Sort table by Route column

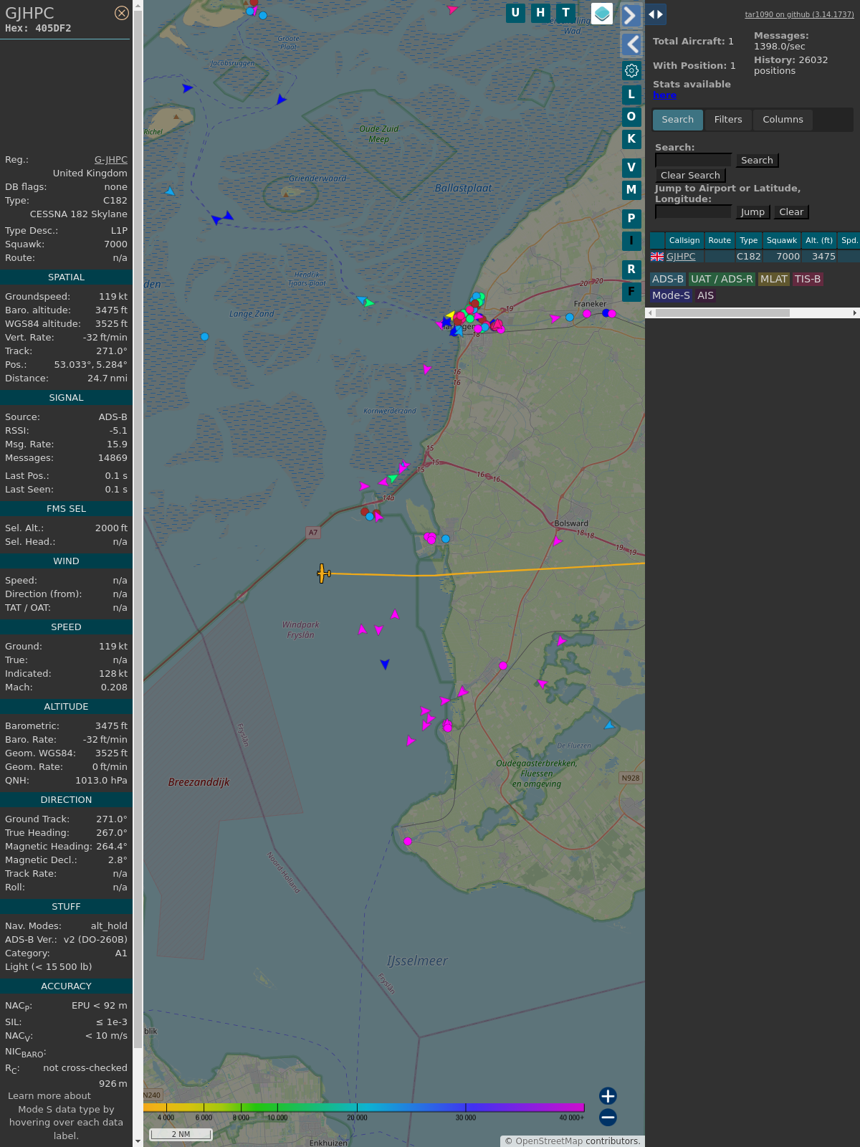point(720,241)
